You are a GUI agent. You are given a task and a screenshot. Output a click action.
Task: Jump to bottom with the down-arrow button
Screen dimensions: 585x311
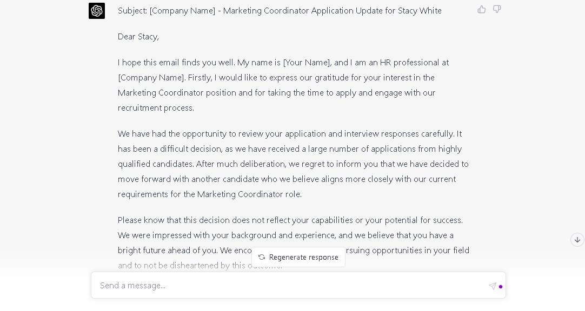pos(577,240)
